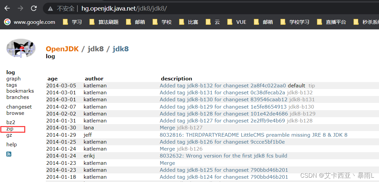The image size is (379, 182).
Task: Click the 'author' column header
Action: pyautogui.click(x=94, y=79)
